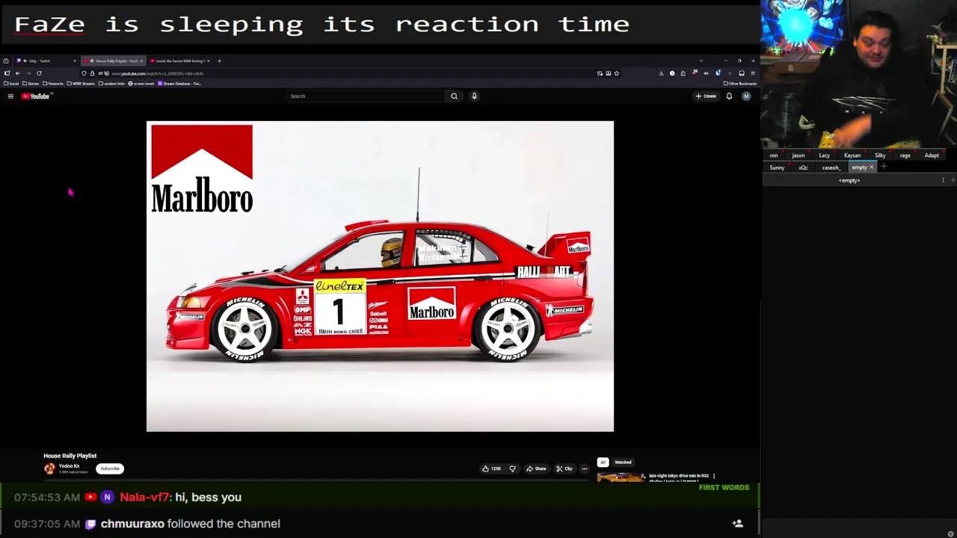The image size is (957, 538).
Task: Switch to the Adapt chat tab
Action: click(x=932, y=155)
